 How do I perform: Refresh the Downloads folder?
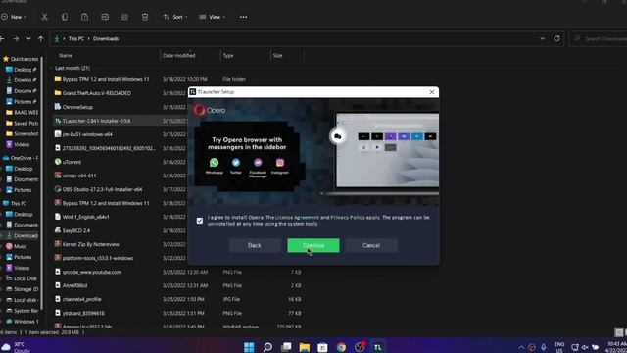tap(556, 39)
